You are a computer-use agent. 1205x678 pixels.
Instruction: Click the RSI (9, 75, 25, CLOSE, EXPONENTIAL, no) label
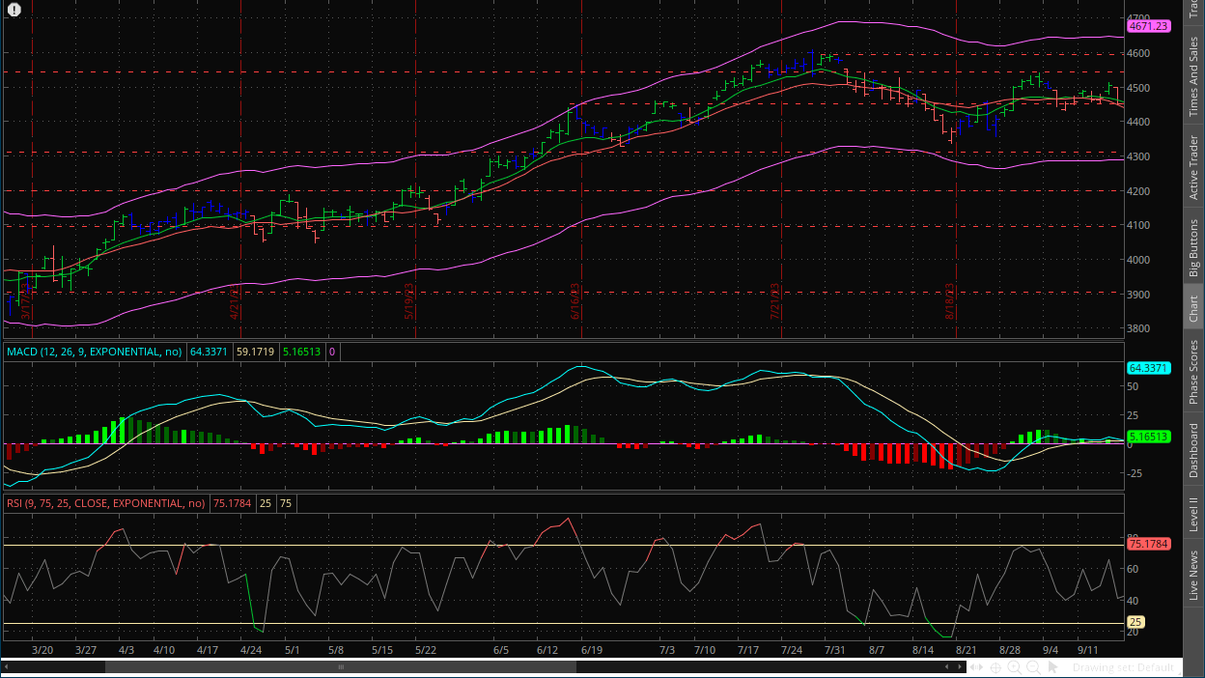106,503
